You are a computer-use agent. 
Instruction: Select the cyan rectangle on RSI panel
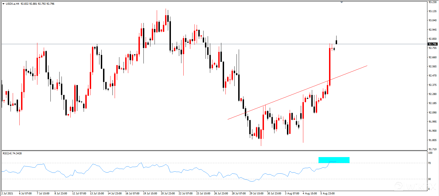tap(334, 160)
